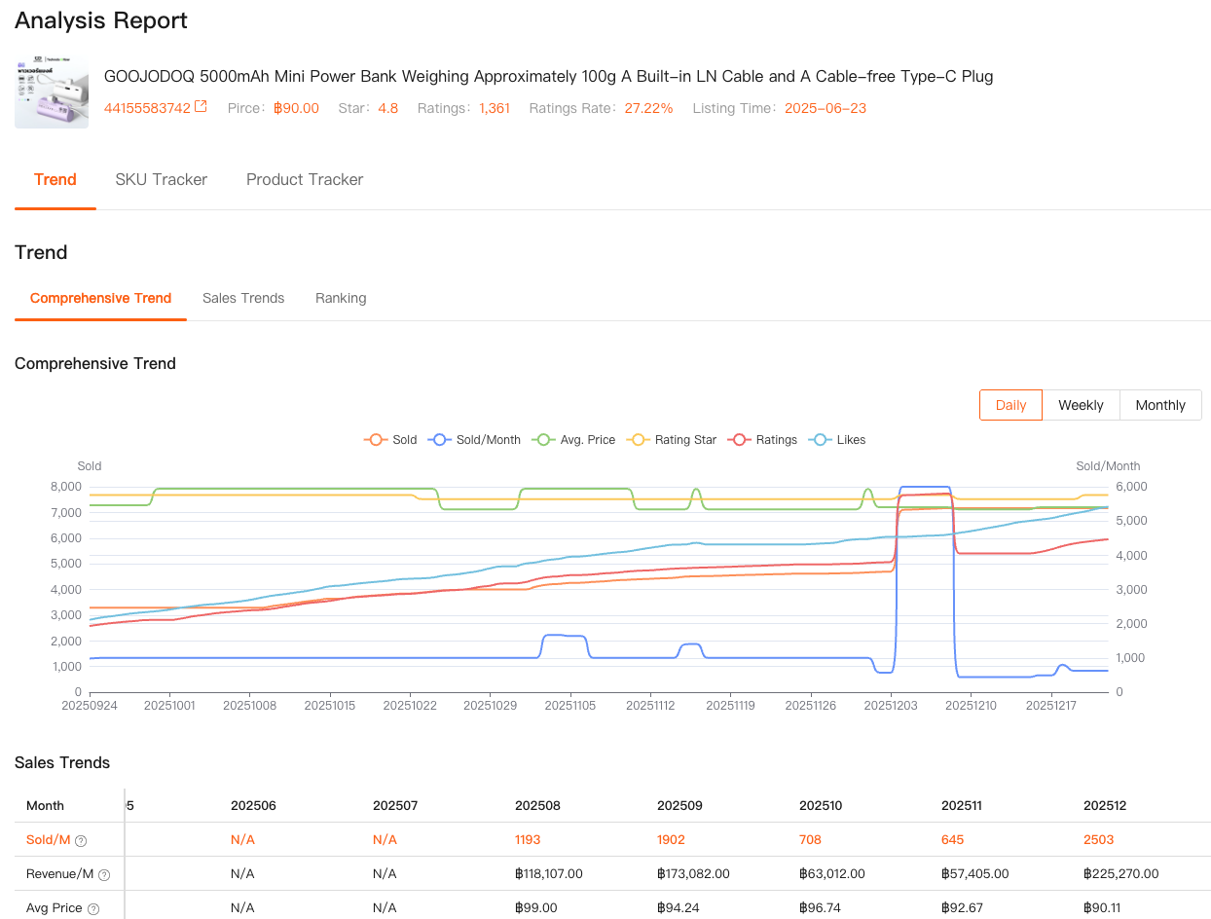Click product ID 44155583742 link
The height and width of the screenshot is (919, 1211).
[x=147, y=108]
